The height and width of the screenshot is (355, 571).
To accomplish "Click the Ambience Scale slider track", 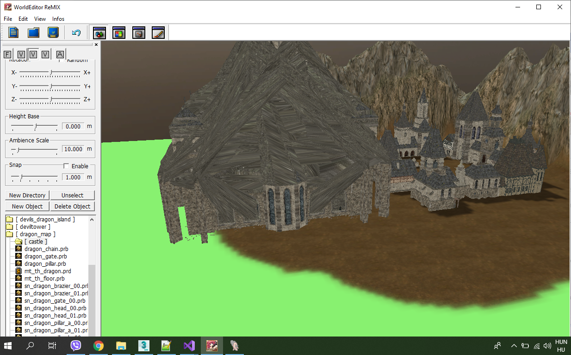I will [x=34, y=149].
